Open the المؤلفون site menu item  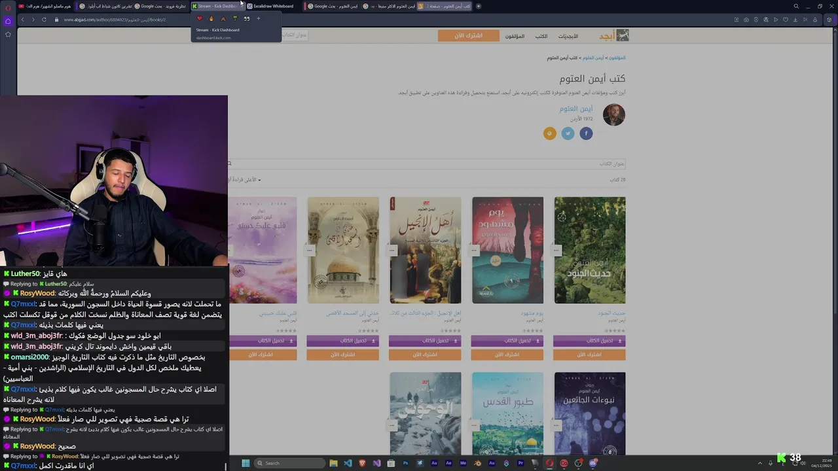515,37
